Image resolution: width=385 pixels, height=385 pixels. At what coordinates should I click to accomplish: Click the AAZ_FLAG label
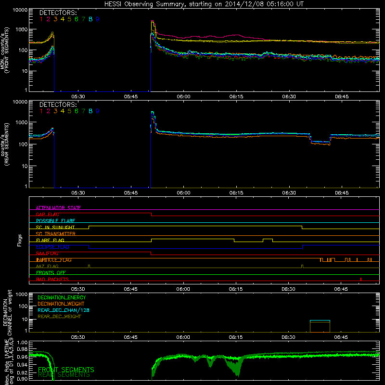(x=47, y=266)
